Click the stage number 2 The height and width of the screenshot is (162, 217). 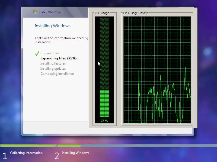point(57,156)
